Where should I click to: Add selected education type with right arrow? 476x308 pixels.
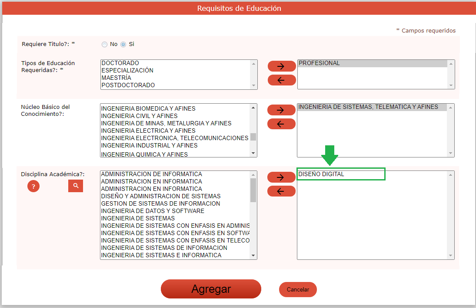pos(281,66)
